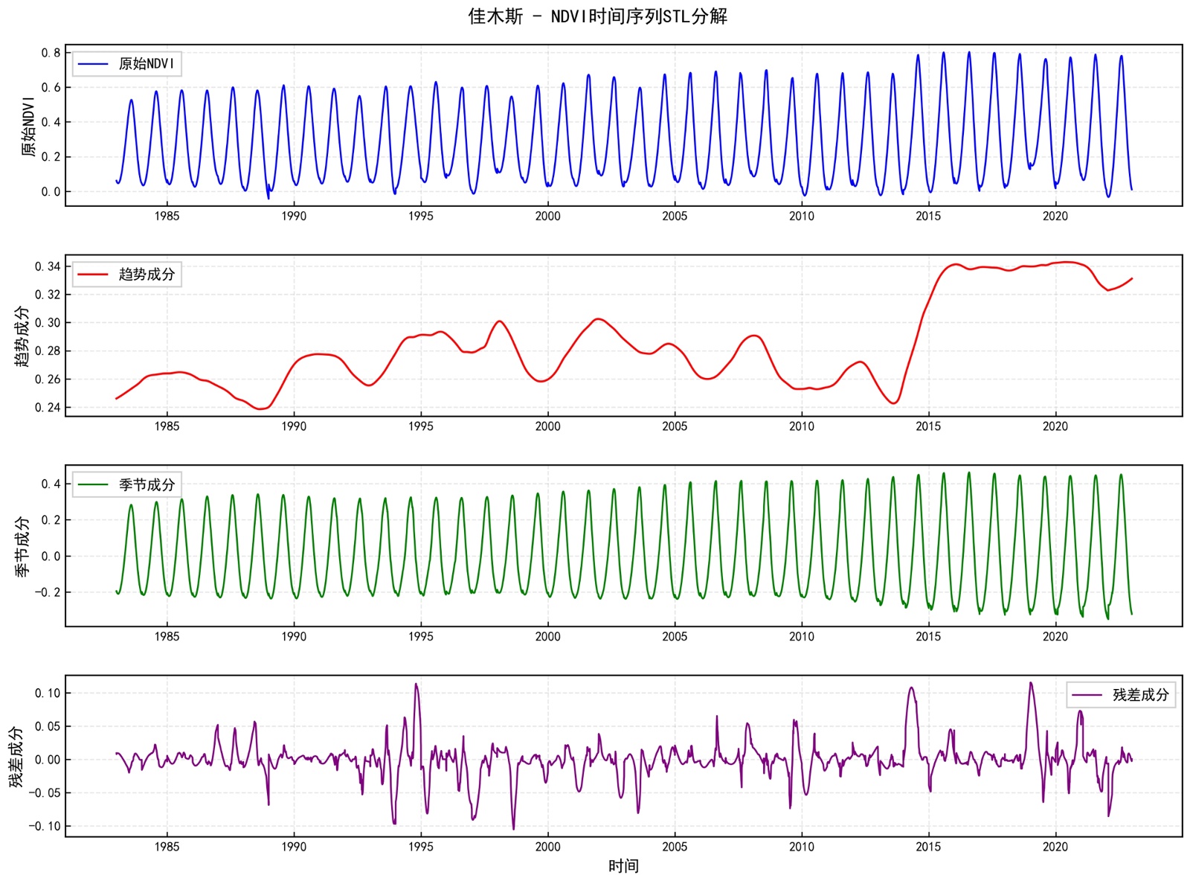Click the purple legend line sample for 残差成分
The height and width of the screenshot is (878, 1190).
pos(1087,695)
